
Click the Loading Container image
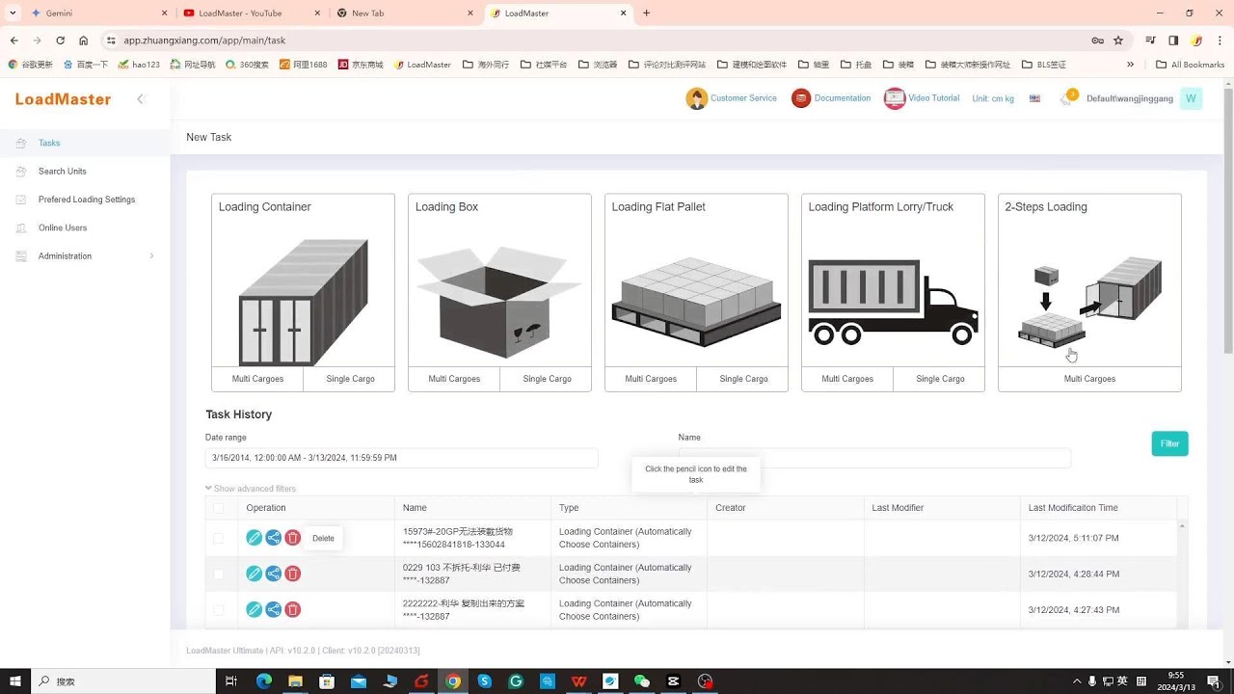pos(303,302)
